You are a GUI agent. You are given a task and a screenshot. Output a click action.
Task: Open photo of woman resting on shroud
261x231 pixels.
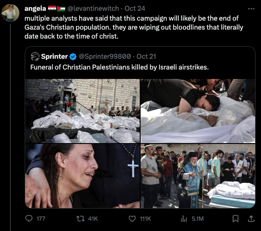point(198,111)
